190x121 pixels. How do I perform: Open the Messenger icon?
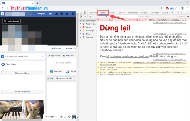pyautogui.click(x=62, y=14)
